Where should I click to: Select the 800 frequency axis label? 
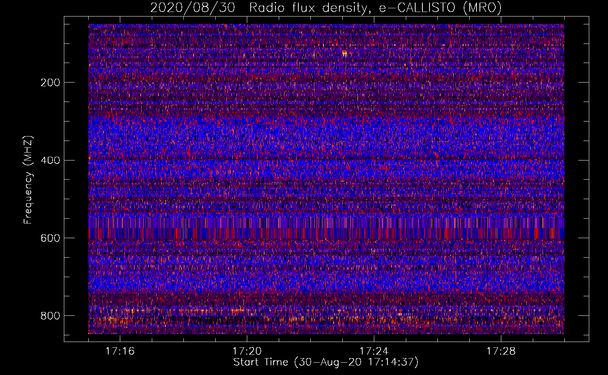50,316
